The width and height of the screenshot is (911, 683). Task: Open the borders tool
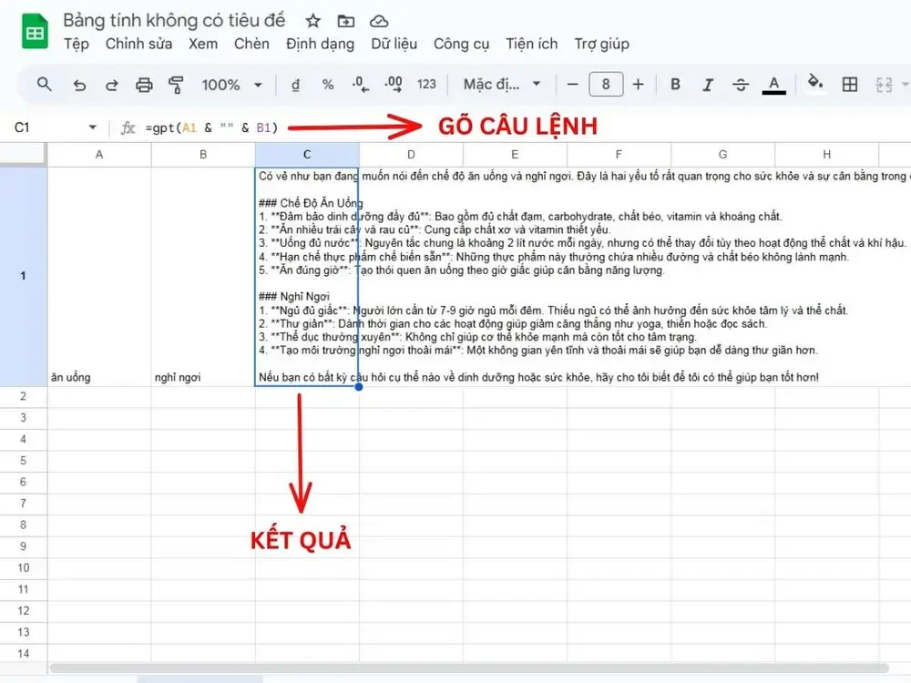[849, 85]
